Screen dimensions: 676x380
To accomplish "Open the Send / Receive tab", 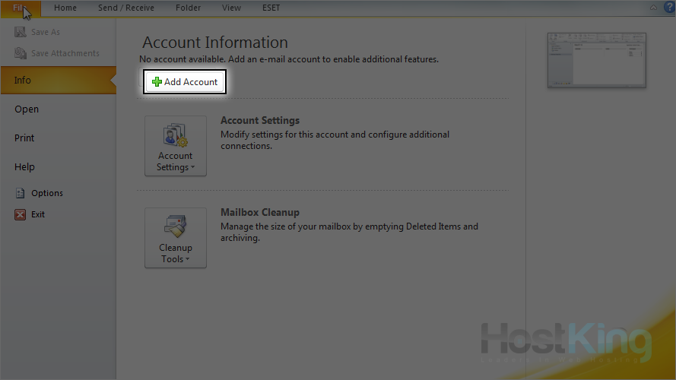I will point(126,8).
